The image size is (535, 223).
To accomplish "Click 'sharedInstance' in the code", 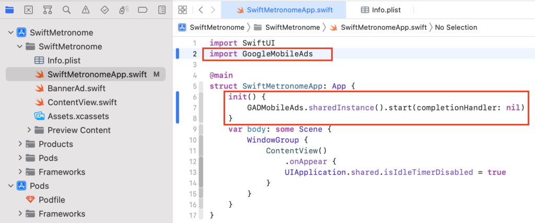I will (x=341, y=108).
